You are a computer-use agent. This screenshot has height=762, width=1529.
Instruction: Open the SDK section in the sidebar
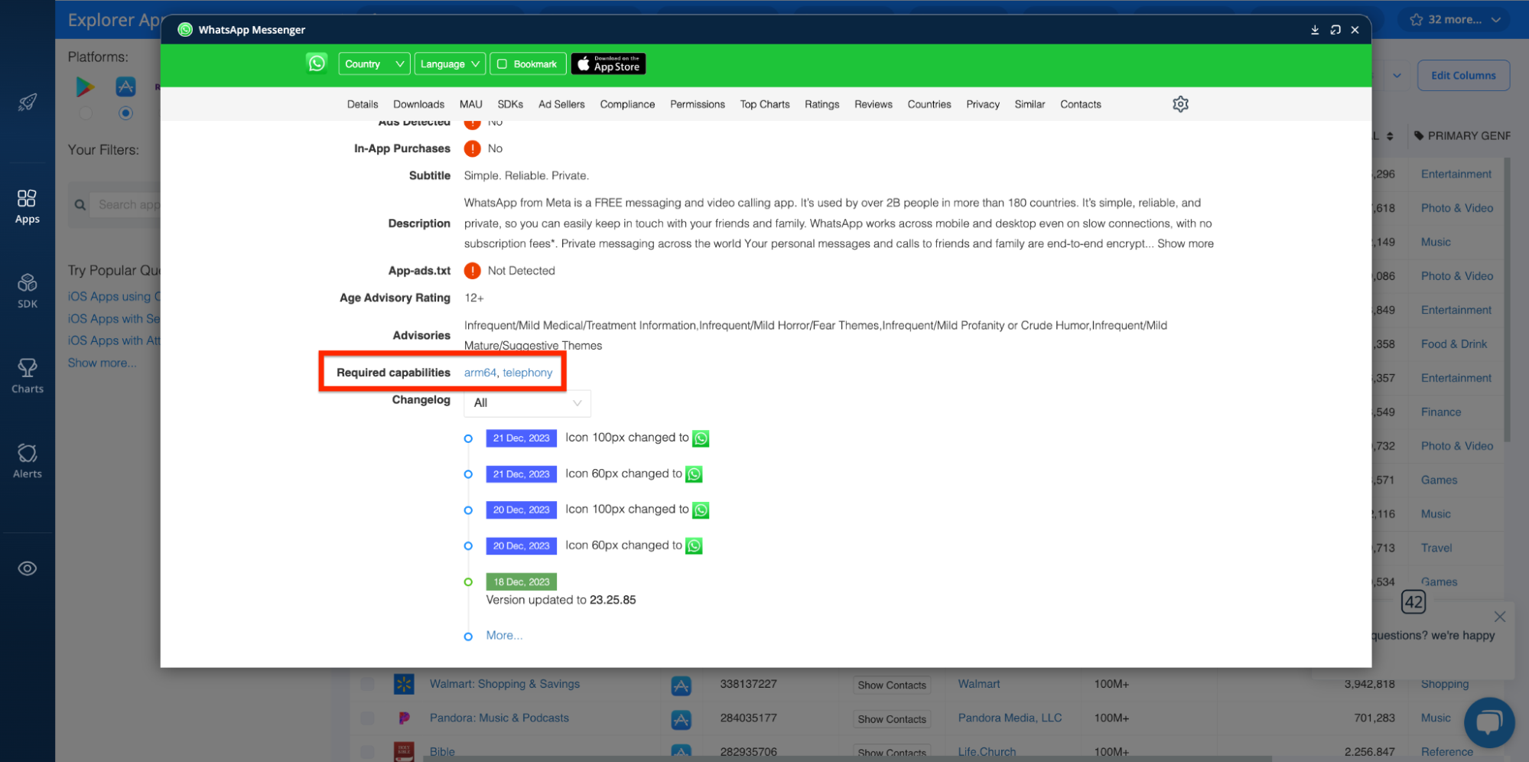(28, 291)
